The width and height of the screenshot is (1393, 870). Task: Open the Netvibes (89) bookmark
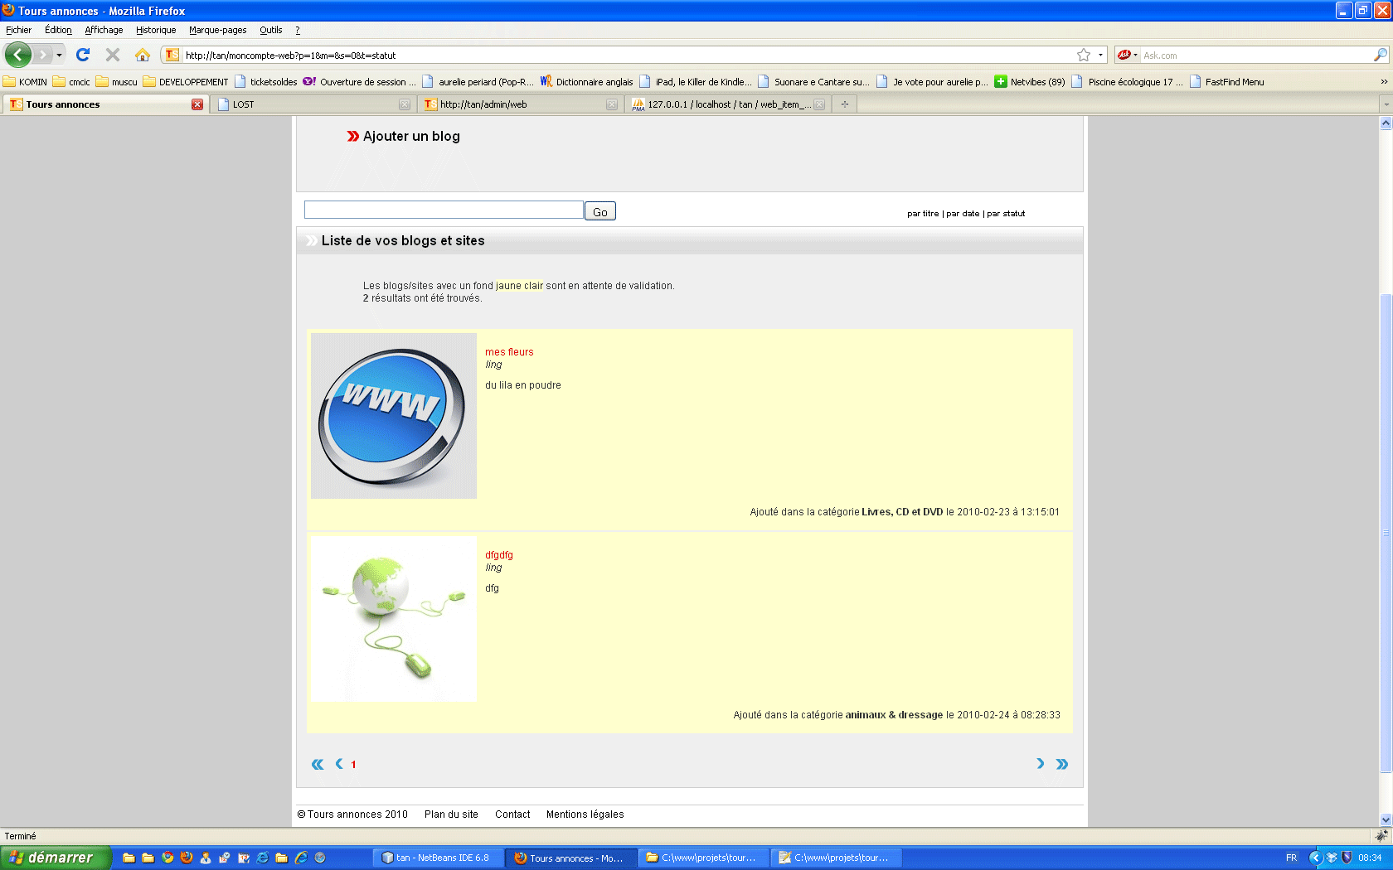coord(1029,82)
